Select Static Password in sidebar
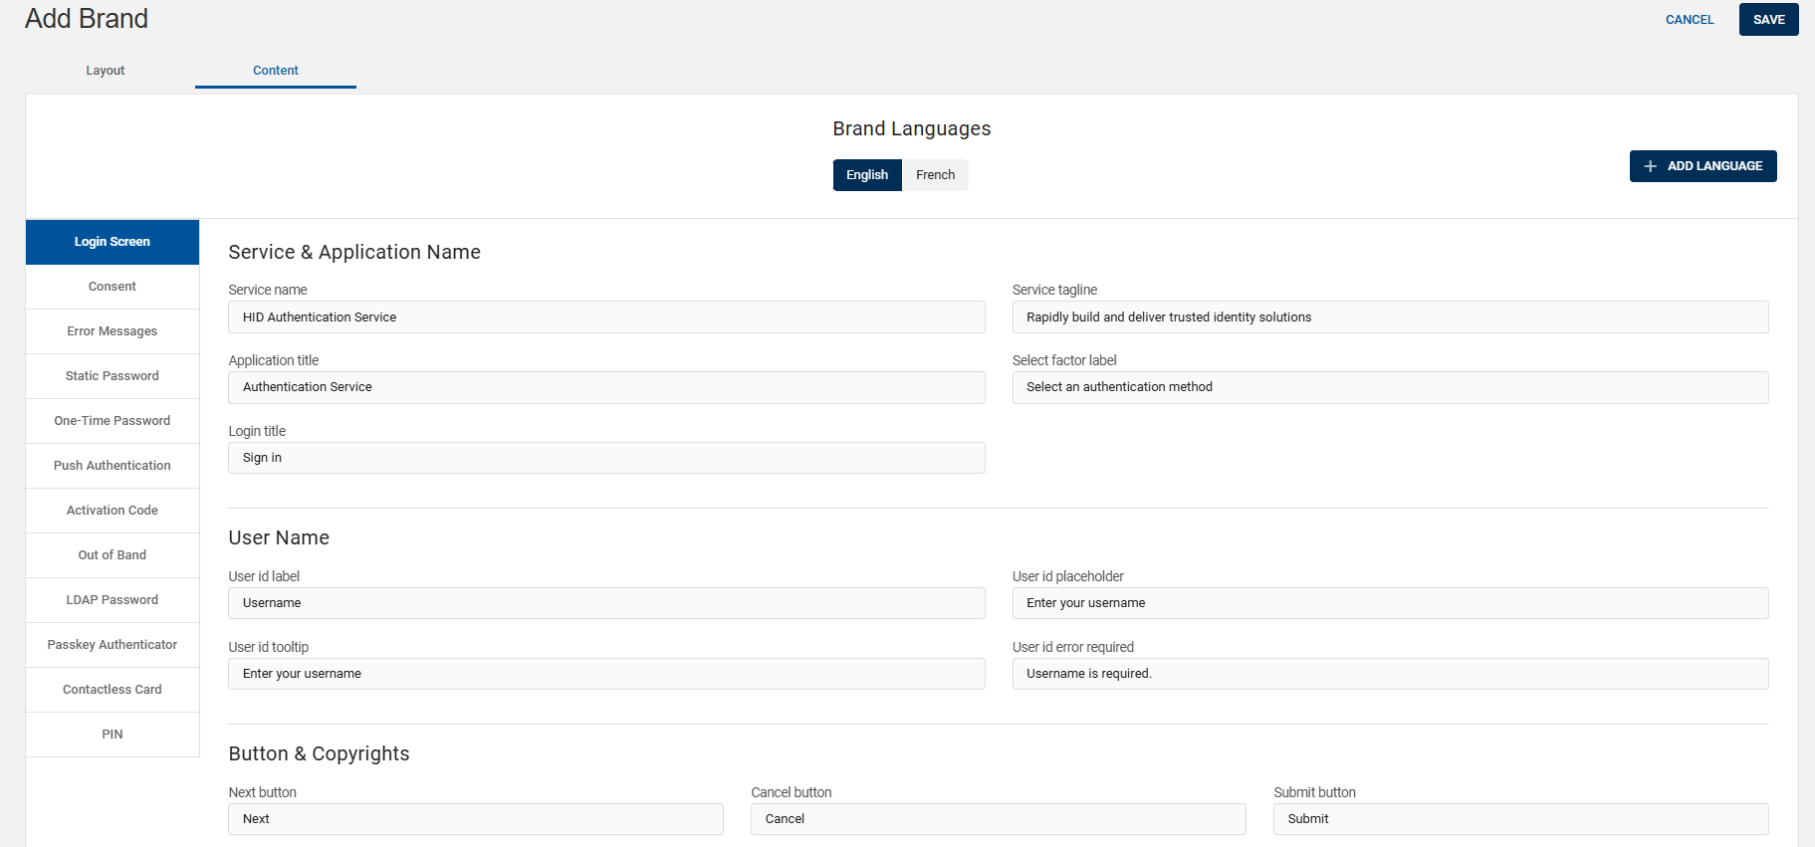 (113, 376)
